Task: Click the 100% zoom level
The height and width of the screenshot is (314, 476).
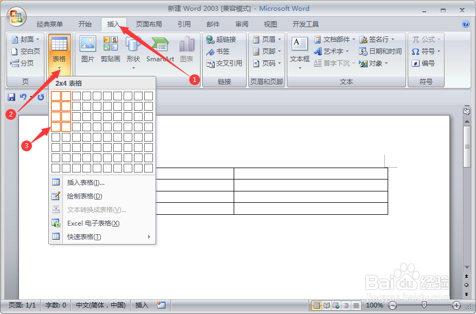Action: pos(374,305)
